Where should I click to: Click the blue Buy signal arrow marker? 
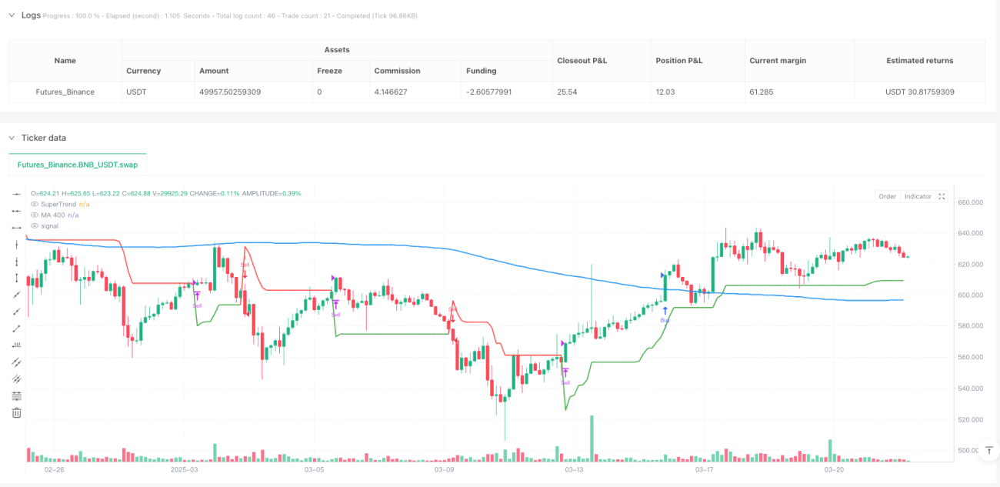[665, 310]
